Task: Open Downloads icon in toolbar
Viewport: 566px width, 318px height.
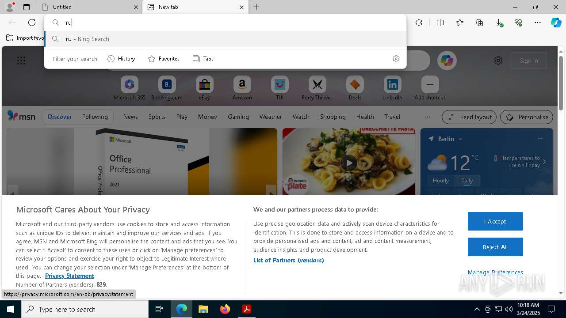Action: click(499, 23)
